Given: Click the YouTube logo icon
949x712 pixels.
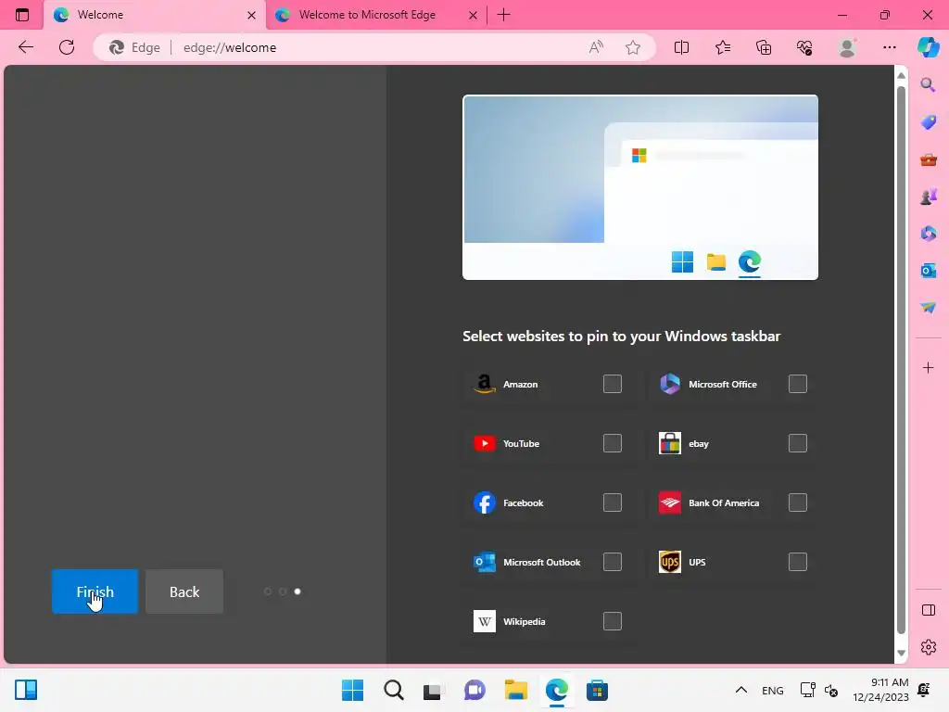Looking at the screenshot, I should coord(484,443).
